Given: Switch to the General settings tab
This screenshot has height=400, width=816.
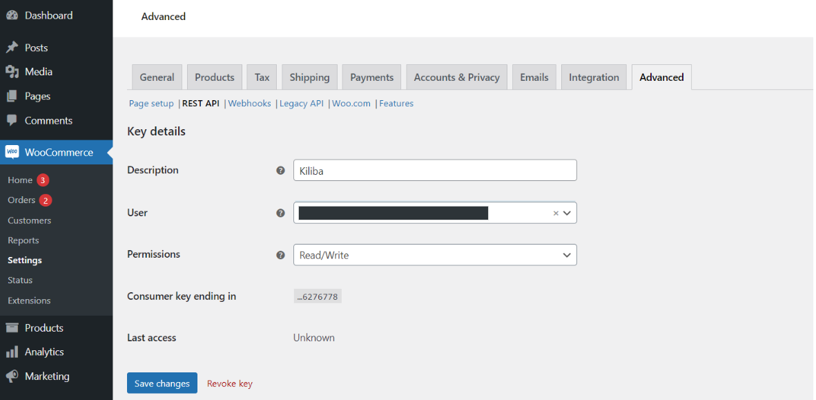Looking at the screenshot, I should 157,77.
